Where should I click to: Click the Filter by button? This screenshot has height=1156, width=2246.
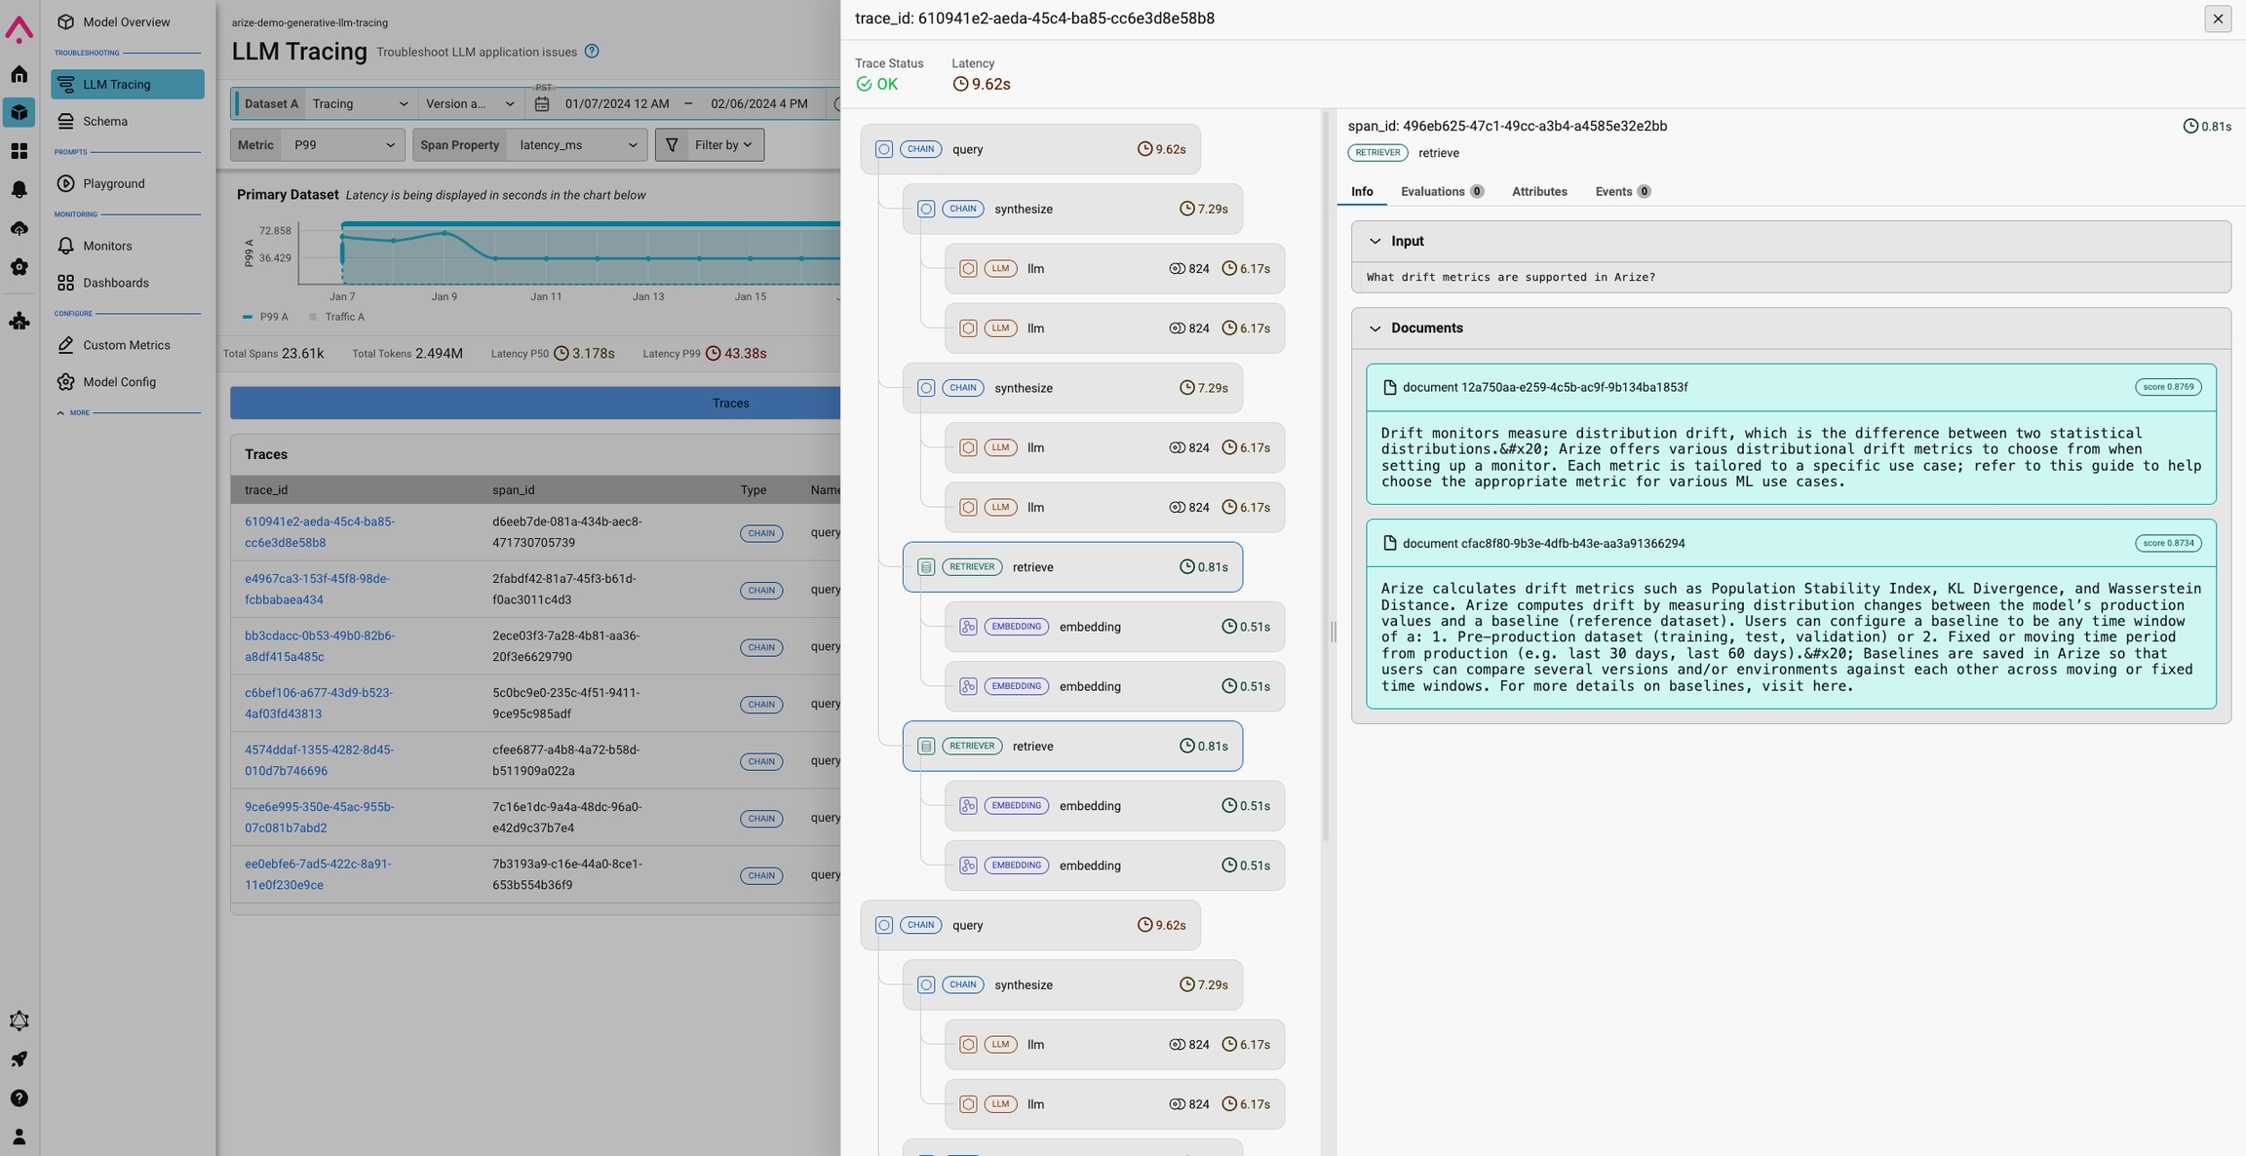click(x=710, y=145)
